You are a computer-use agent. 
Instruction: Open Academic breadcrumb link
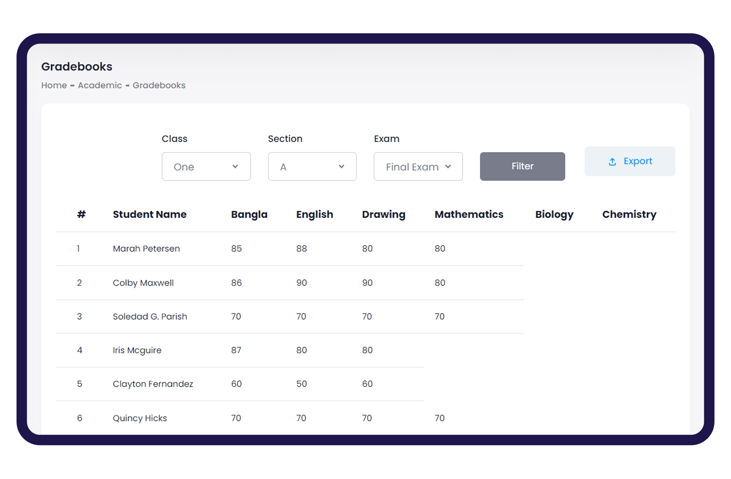tap(100, 85)
